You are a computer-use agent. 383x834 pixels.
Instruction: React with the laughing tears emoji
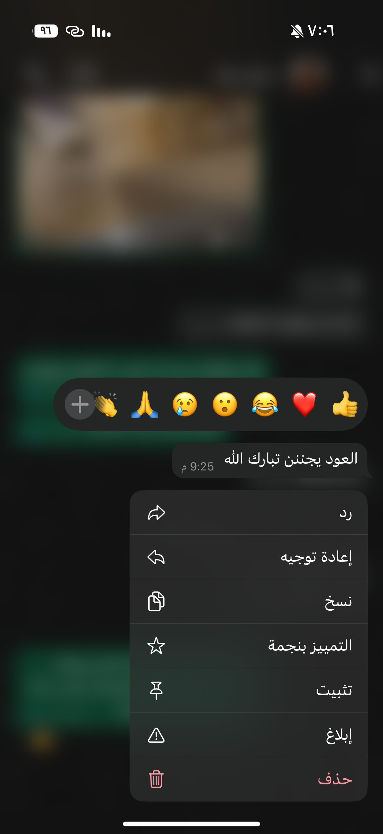[265, 404]
